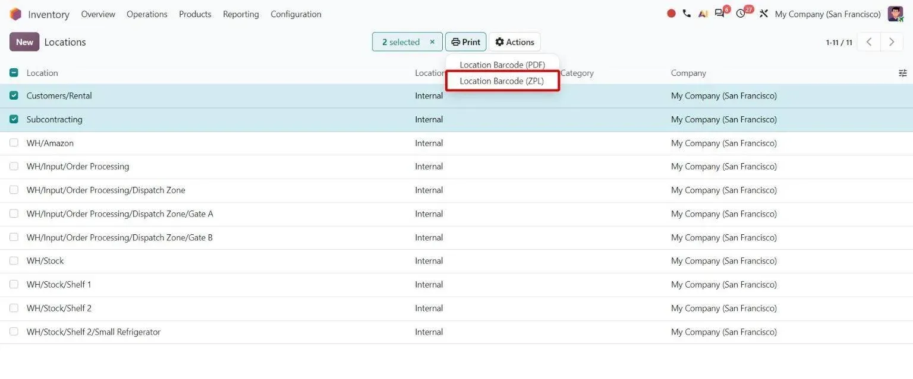The width and height of the screenshot is (913, 379).
Task: Go to the next page arrow
Action: point(892,42)
